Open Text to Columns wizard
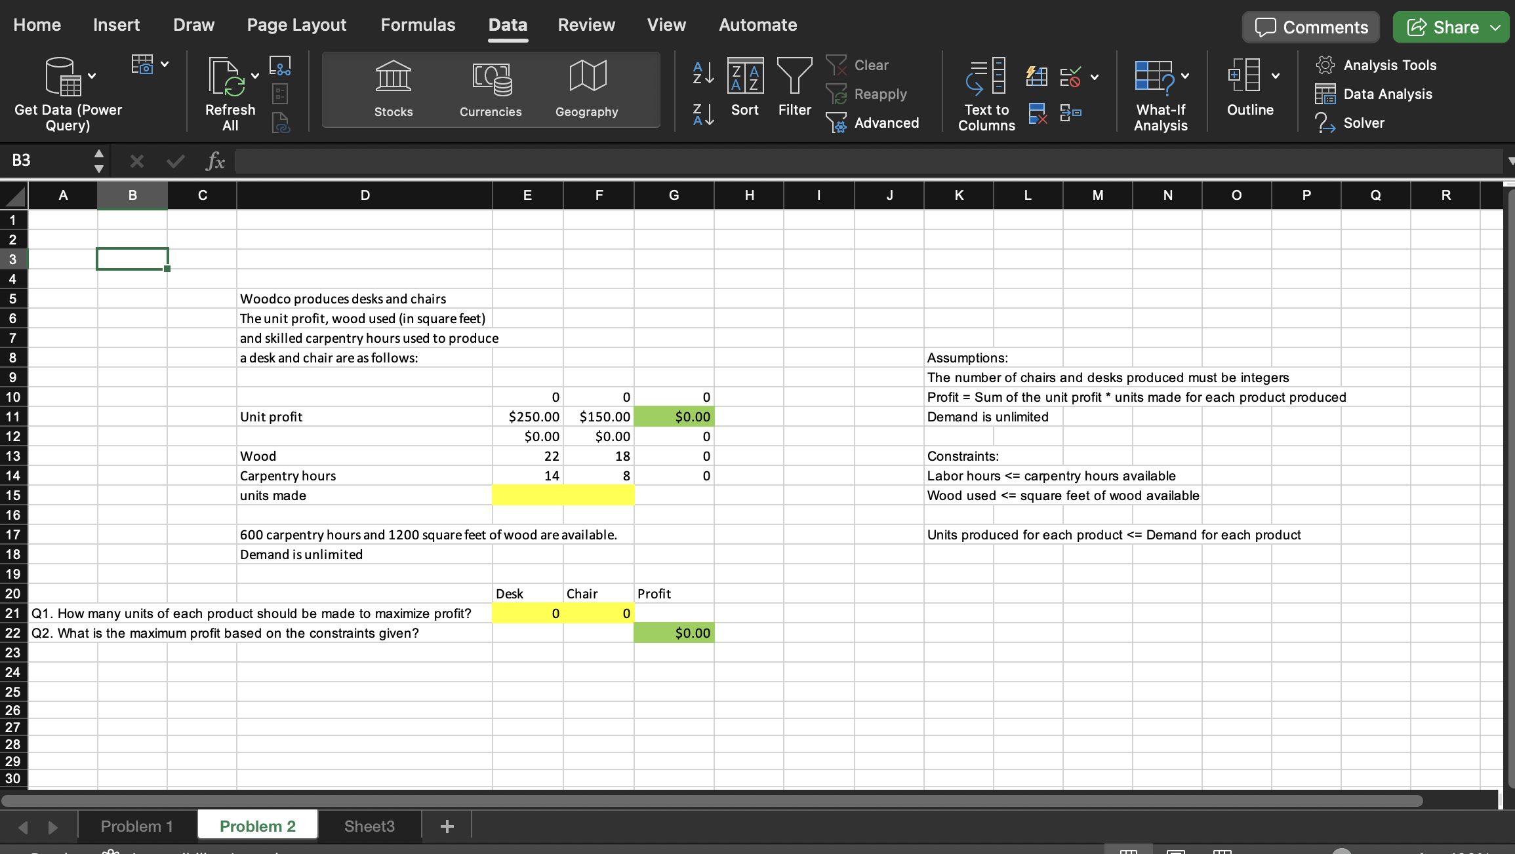 point(986,94)
